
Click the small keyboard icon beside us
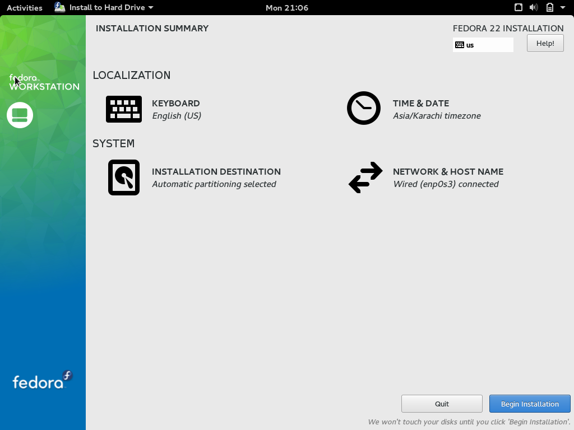click(460, 45)
